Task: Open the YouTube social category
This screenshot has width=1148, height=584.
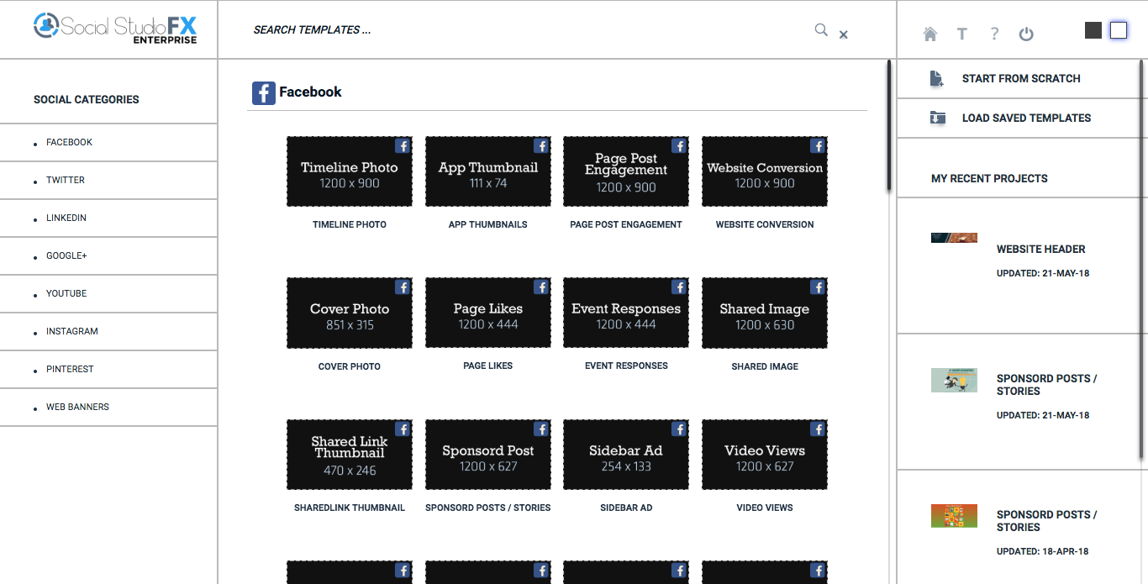Action: click(108, 294)
